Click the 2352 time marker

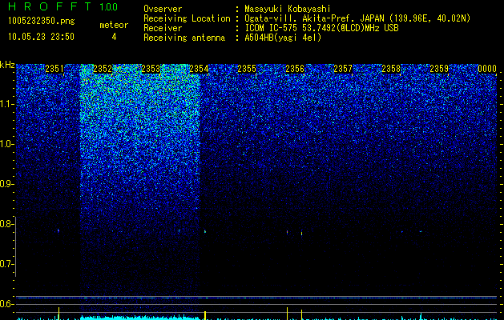tap(103, 69)
